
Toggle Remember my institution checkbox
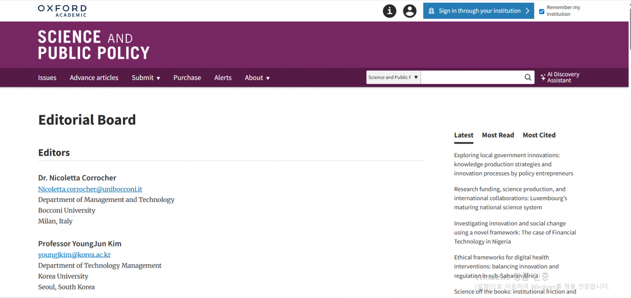point(542,12)
